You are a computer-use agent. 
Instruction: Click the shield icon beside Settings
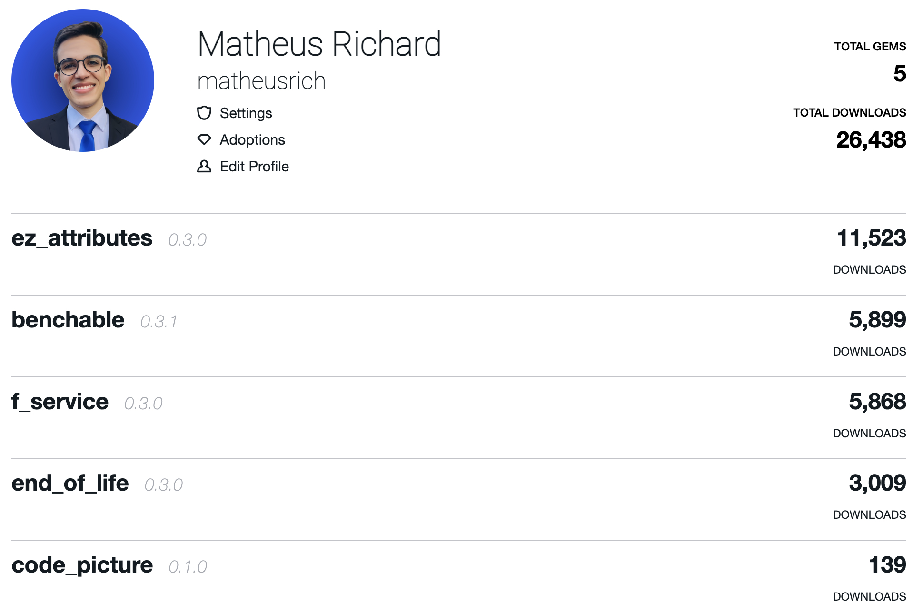coord(204,113)
